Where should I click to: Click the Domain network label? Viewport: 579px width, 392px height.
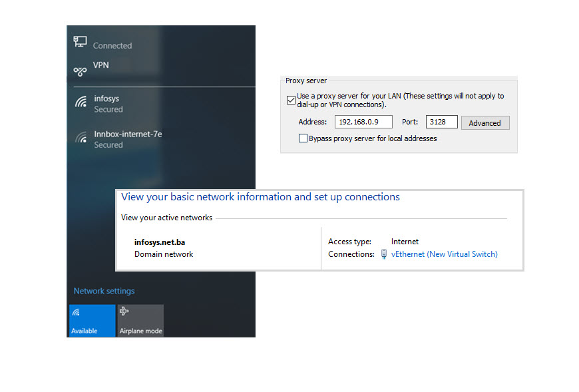click(x=164, y=254)
